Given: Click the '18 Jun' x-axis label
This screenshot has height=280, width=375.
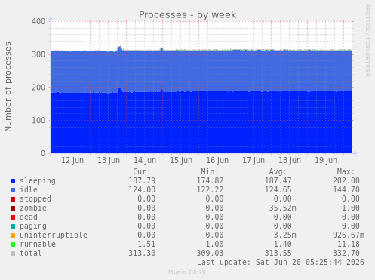Looking at the screenshot, I should (x=290, y=160).
